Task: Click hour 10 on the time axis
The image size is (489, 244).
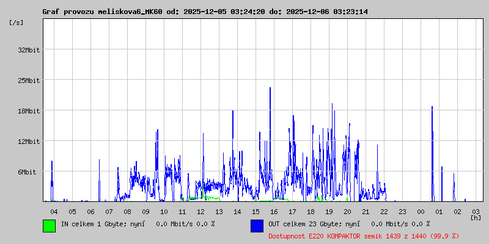Action: click(164, 211)
